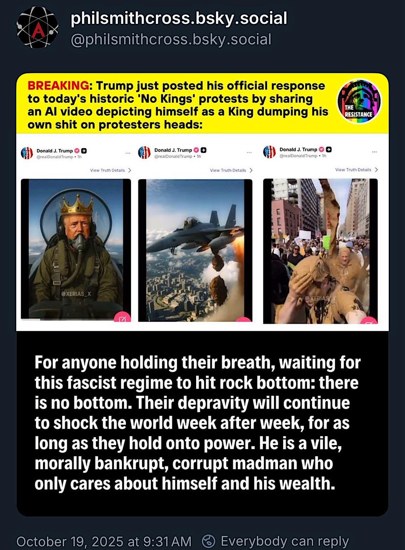
Task: Open the crowned pilot image thumbnail
Action: pos(76,249)
